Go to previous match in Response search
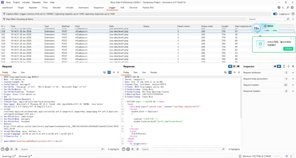The width and height of the screenshot is (296, 158). tap(133, 149)
